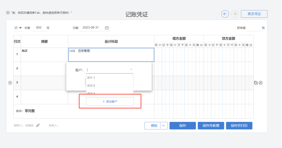Go to the next voucher arrow
Viewport: 282px width, 148px height.
tap(235, 14)
